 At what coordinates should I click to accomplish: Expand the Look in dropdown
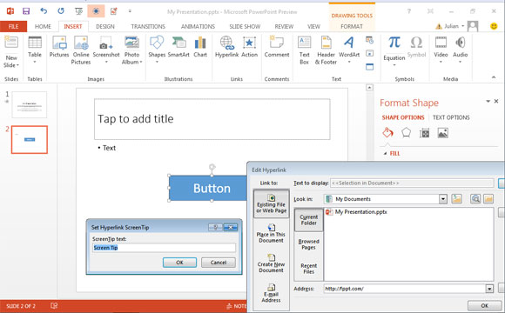pyautogui.click(x=443, y=199)
